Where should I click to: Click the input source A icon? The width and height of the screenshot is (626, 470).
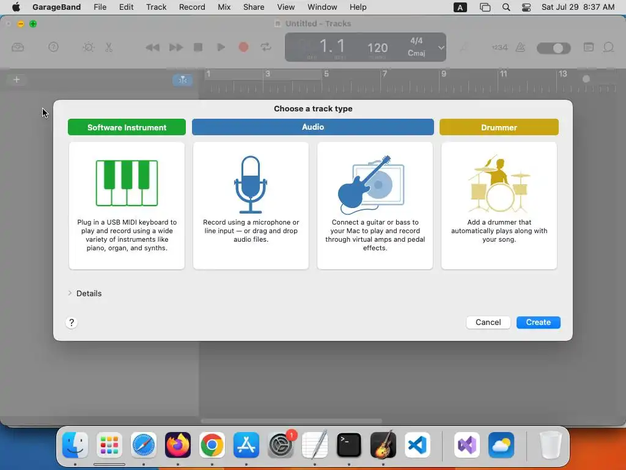pyautogui.click(x=460, y=7)
